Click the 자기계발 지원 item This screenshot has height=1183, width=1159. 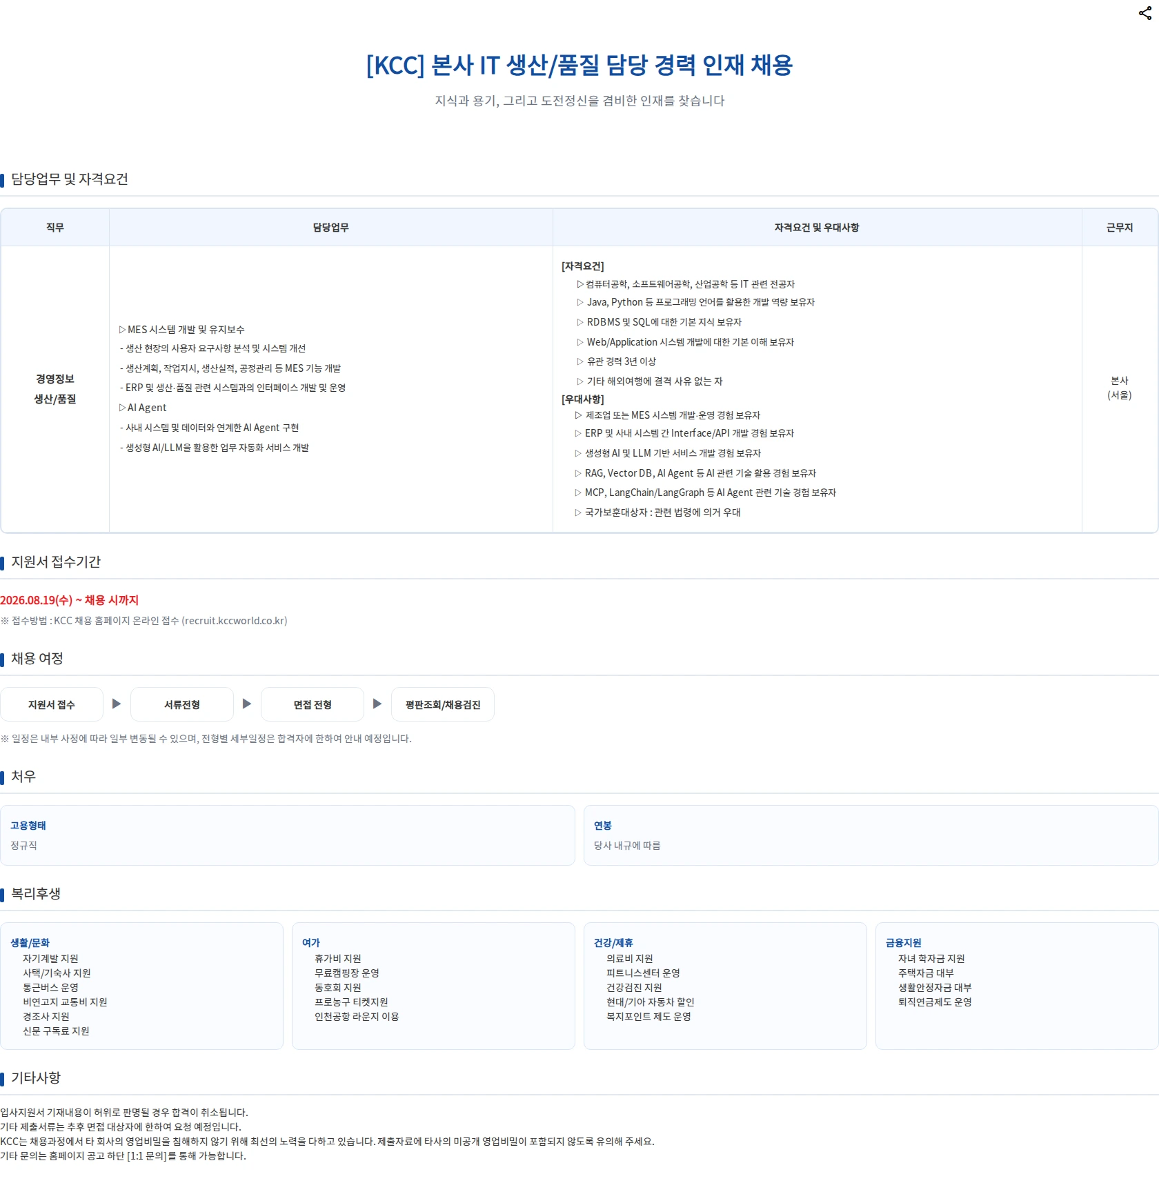coord(50,959)
